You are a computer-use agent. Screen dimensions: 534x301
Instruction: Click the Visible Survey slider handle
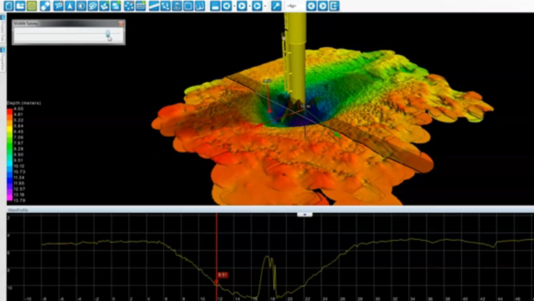pos(107,33)
